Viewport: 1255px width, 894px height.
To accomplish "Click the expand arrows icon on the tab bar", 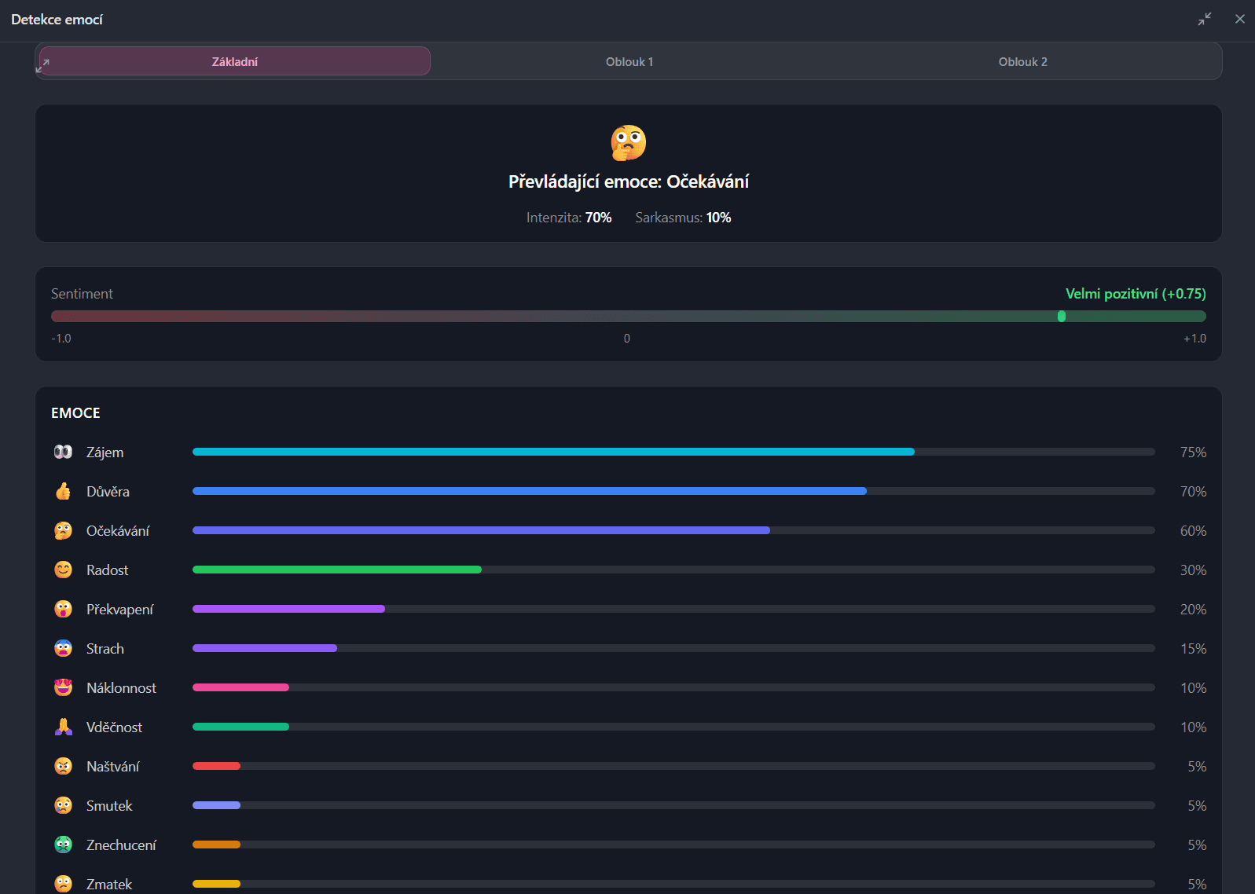I will pyautogui.click(x=42, y=66).
